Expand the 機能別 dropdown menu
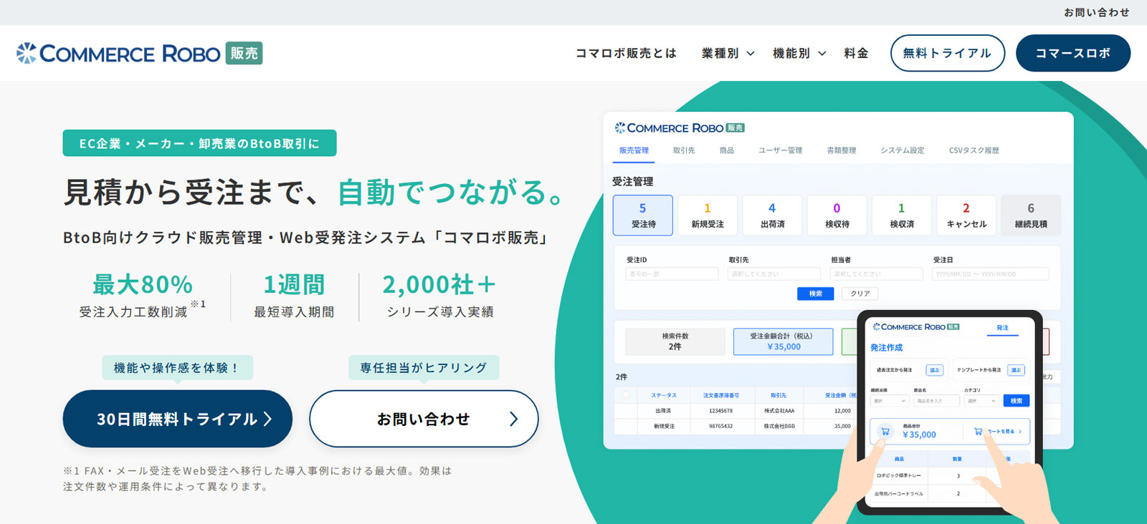The width and height of the screenshot is (1147, 524). 799,53
